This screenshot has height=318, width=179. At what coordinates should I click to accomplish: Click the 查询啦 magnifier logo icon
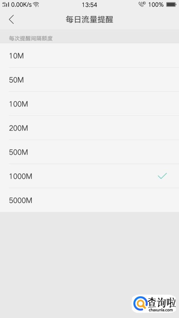click(140, 304)
